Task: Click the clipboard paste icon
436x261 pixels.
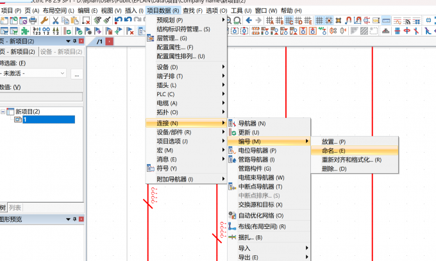Action: 74,21
